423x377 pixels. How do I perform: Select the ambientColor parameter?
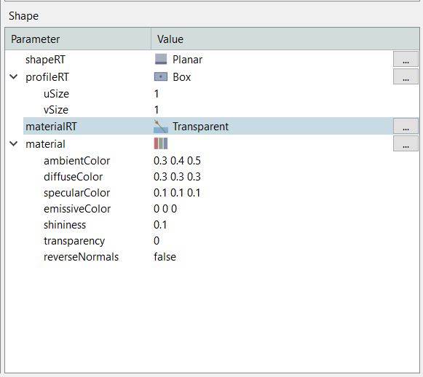click(77, 161)
